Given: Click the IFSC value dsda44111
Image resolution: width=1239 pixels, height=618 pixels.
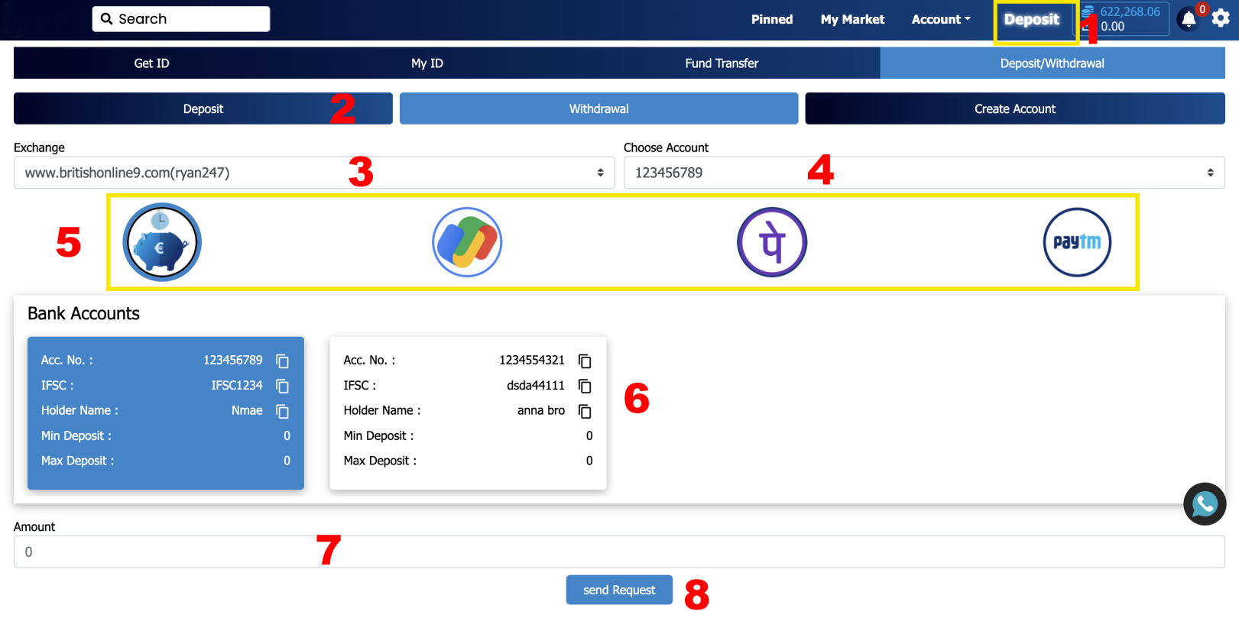Looking at the screenshot, I should coord(536,385).
